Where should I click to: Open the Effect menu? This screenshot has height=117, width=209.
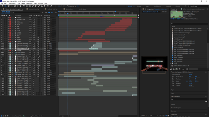click(23, 4)
